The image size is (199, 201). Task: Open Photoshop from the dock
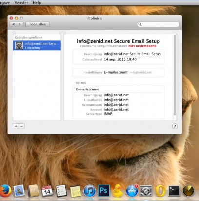click(104, 190)
